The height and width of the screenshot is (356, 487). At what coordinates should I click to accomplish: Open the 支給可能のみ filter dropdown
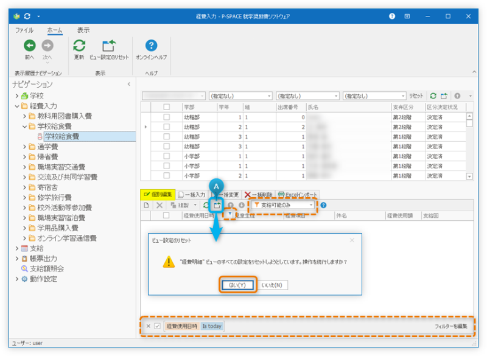click(x=285, y=206)
